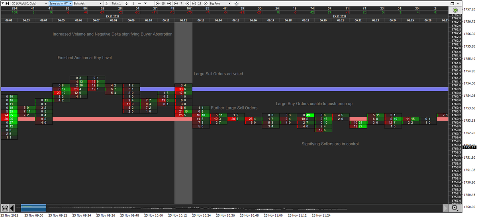Select the 06:05 time column header
Image resolution: width=478 pixels, height=217 pixels.
coord(61,20)
